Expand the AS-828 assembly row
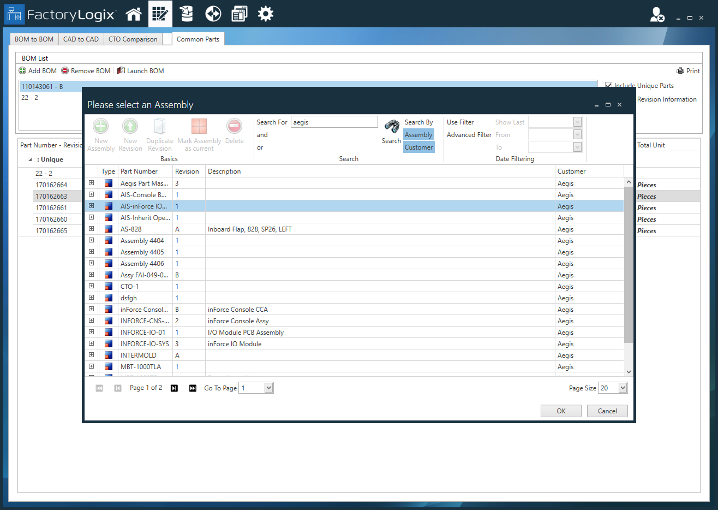The image size is (718, 510). [x=92, y=229]
